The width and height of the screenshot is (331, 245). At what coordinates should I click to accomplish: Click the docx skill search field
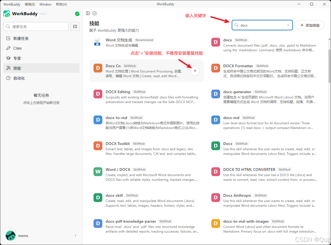[x=262, y=25]
